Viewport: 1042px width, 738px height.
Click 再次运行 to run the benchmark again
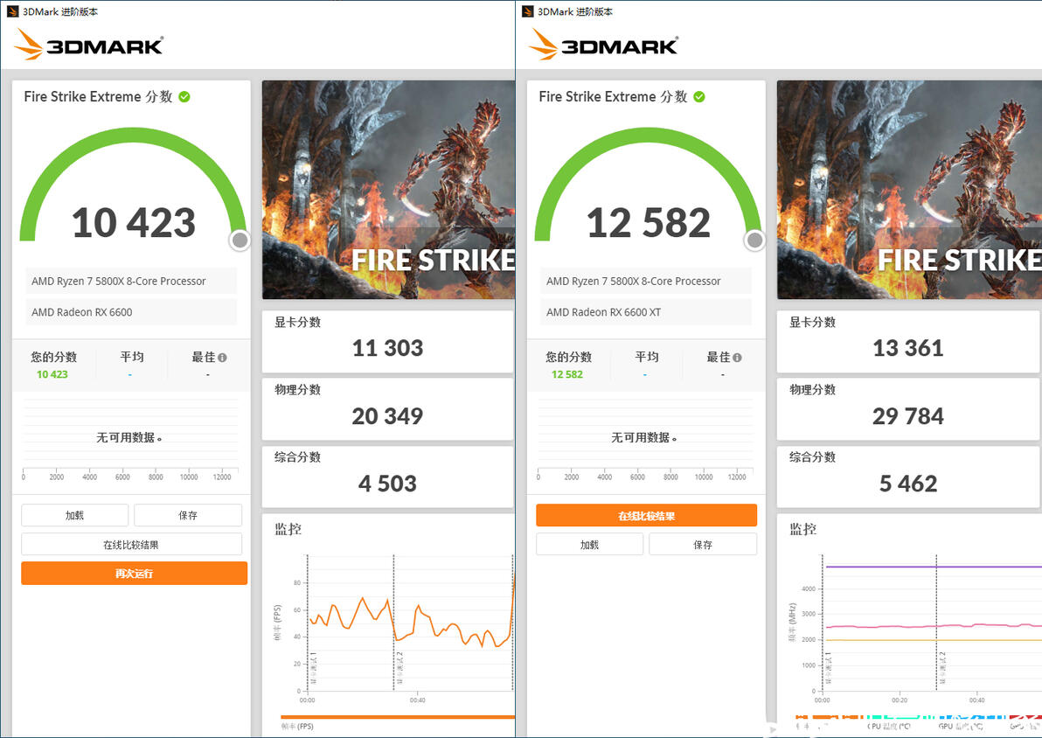[135, 573]
